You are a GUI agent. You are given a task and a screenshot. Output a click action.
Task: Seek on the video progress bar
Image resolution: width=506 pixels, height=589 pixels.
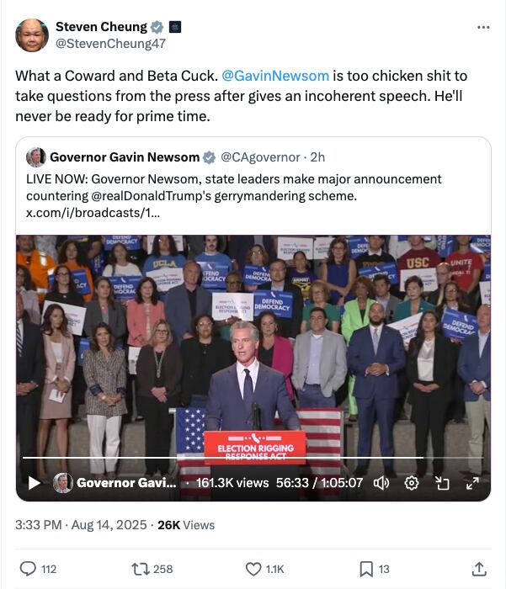coord(253,458)
